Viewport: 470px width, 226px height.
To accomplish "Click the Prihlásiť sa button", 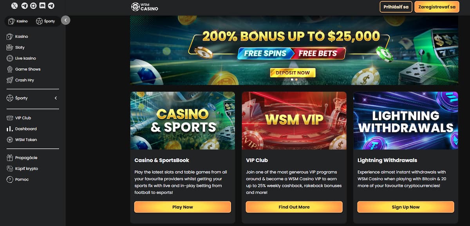I will coord(396,7).
